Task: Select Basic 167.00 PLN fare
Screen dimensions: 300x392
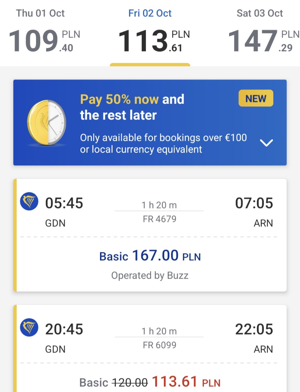Action: (150, 256)
